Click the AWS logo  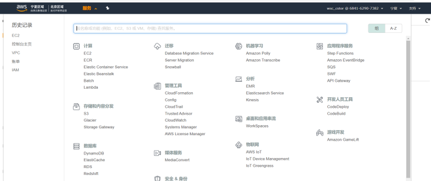21,8
